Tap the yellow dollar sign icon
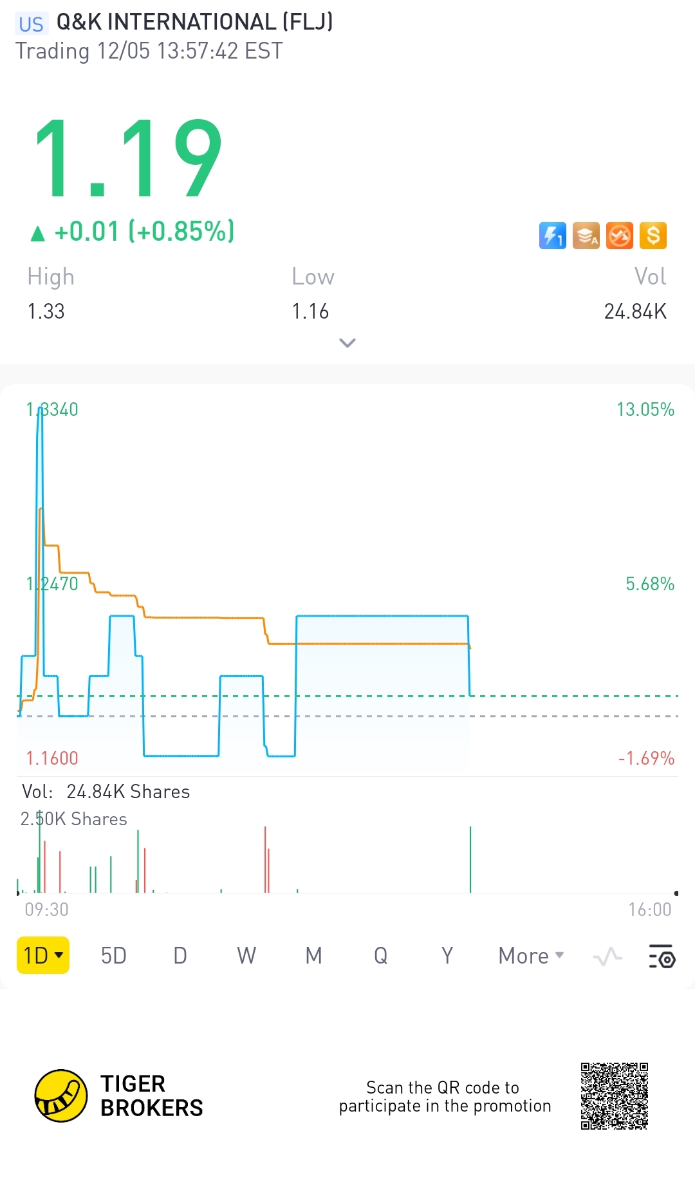Image resolution: width=695 pixels, height=1203 pixels. click(653, 236)
